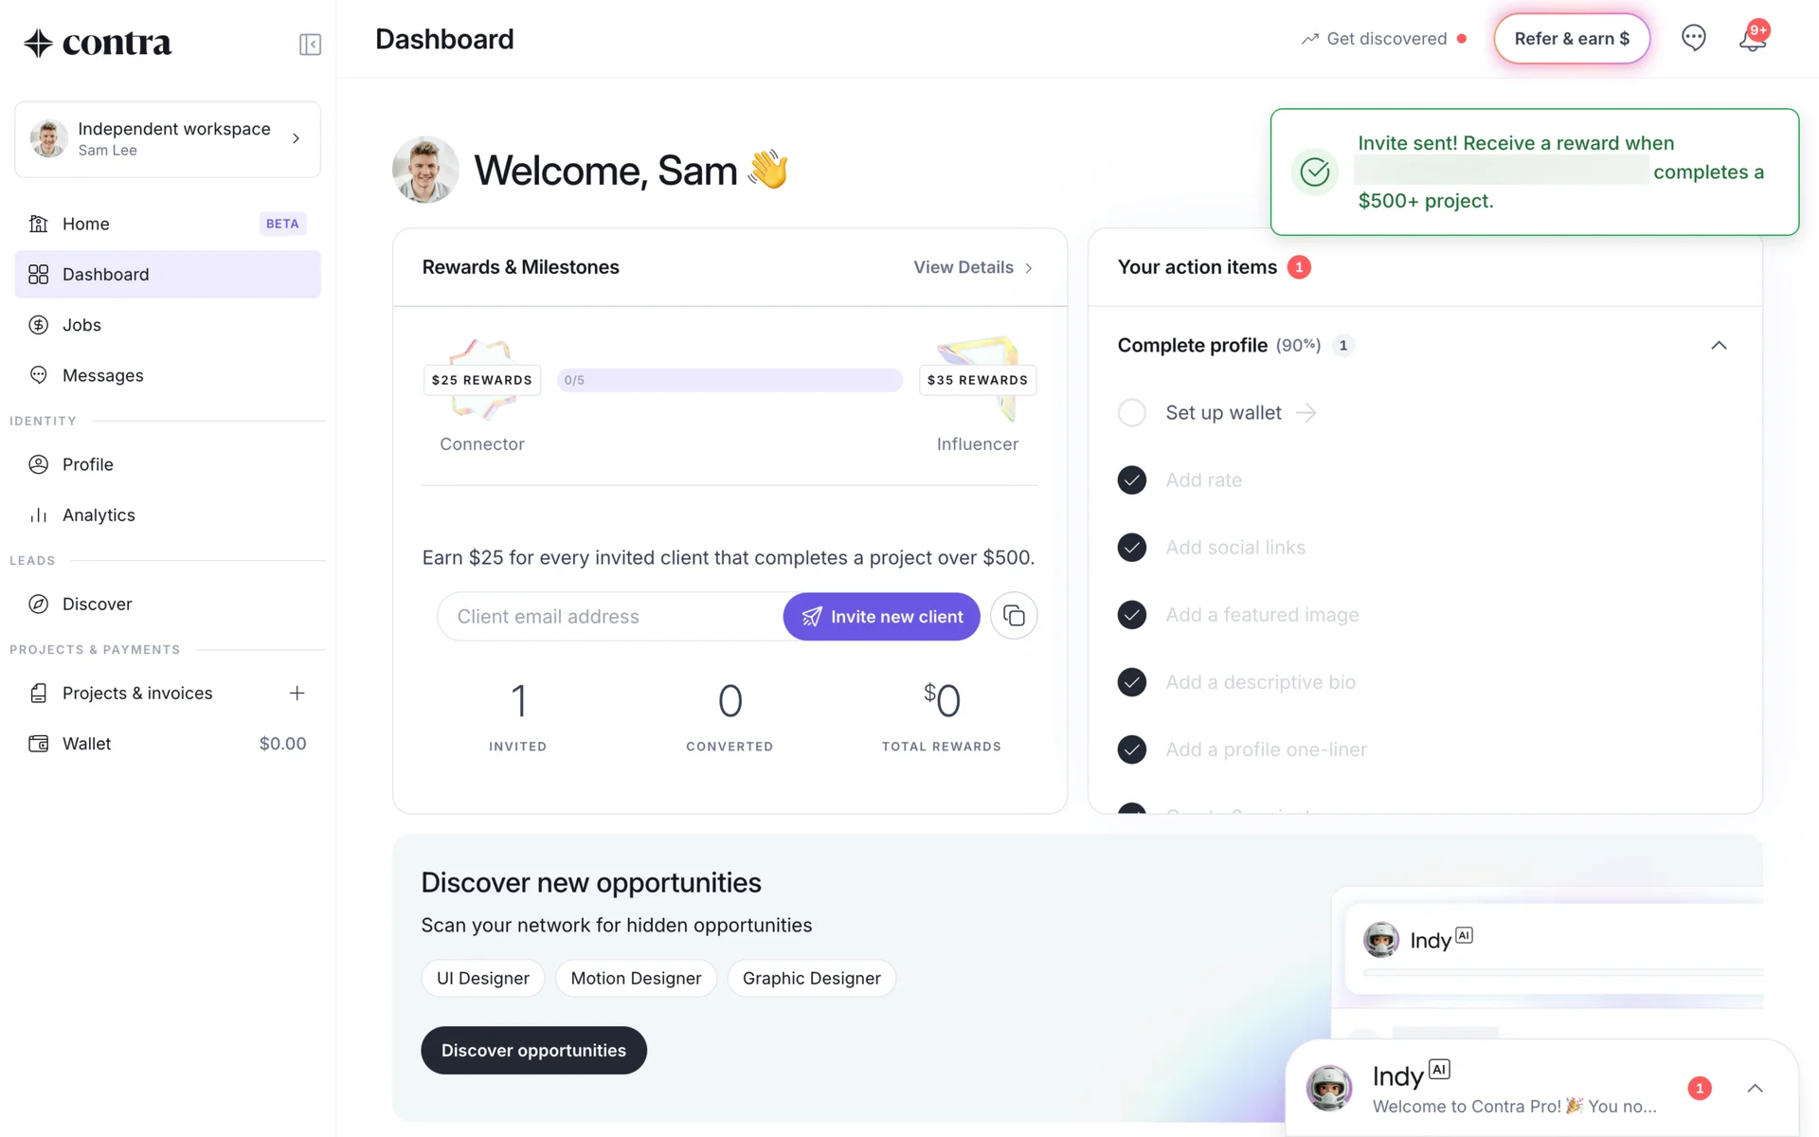Open the Independent workspace switcher

click(168, 139)
